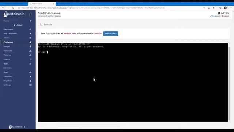Viewport: 234px width, 132px height.
Task: Click the admin user icon
Action: [219, 13]
